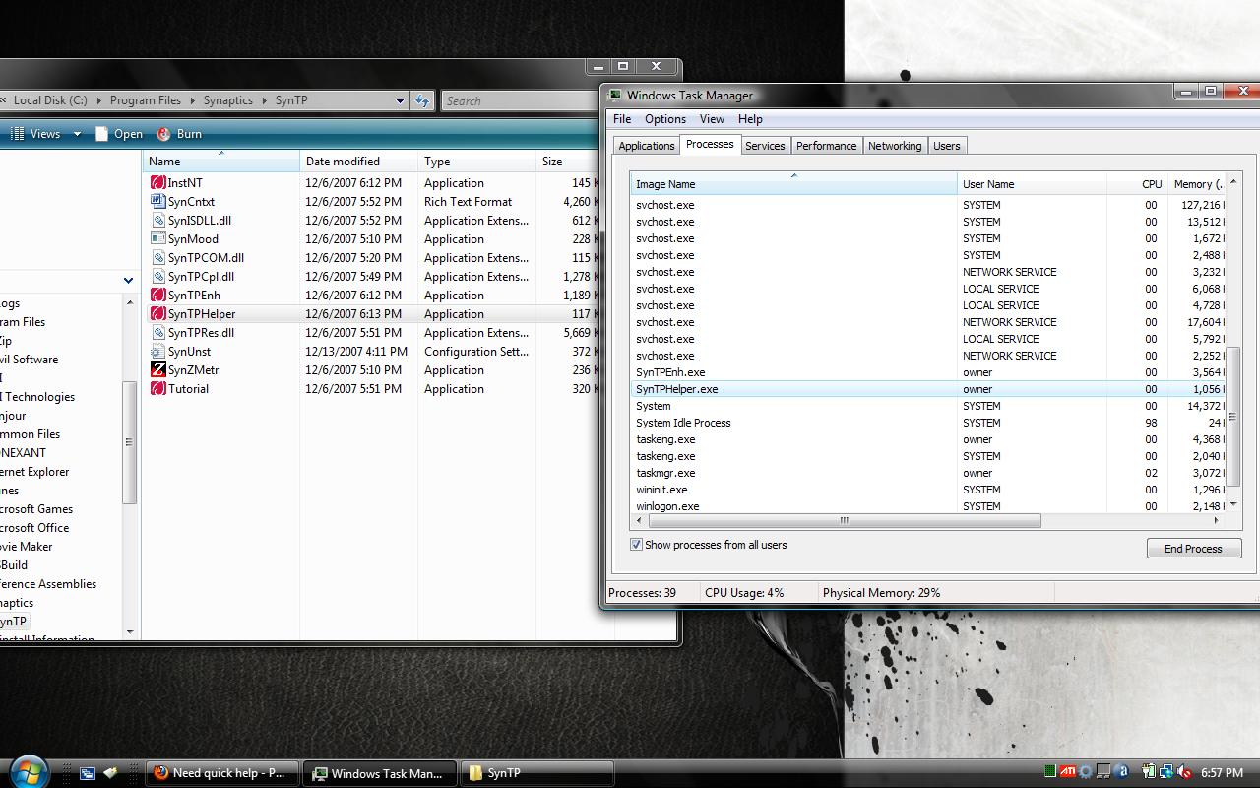The height and width of the screenshot is (788, 1260).
Task: Select the SynTPHelper application icon
Action: tap(157, 313)
